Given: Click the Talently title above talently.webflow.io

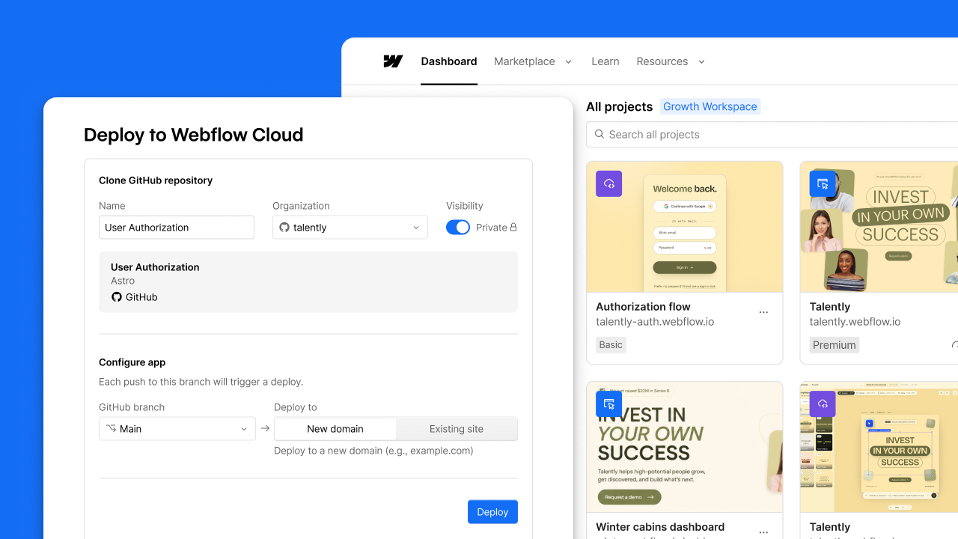Looking at the screenshot, I should [830, 306].
